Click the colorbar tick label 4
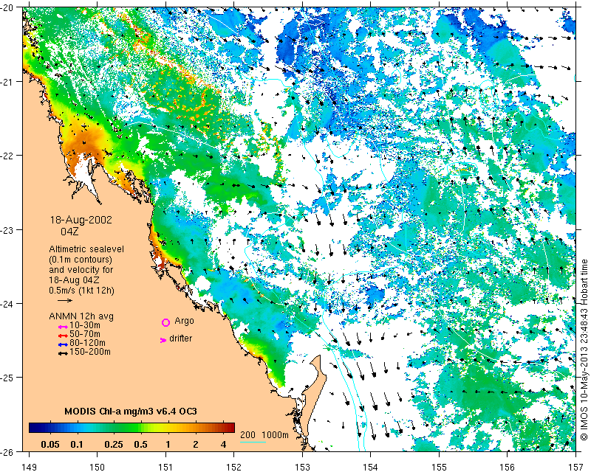 click(x=223, y=445)
